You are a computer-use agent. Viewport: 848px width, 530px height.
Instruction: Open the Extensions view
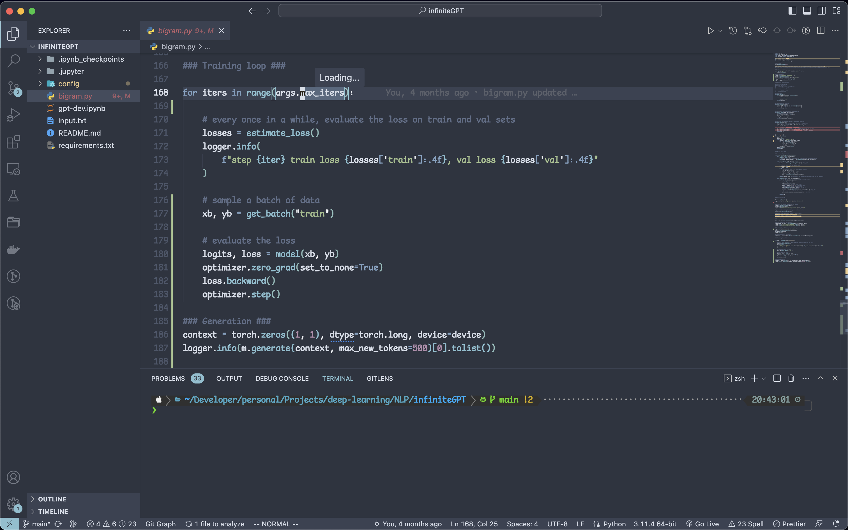(13, 142)
